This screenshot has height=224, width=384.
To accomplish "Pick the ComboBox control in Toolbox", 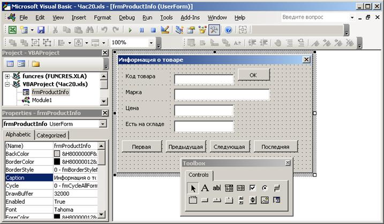I will [229, 188].
